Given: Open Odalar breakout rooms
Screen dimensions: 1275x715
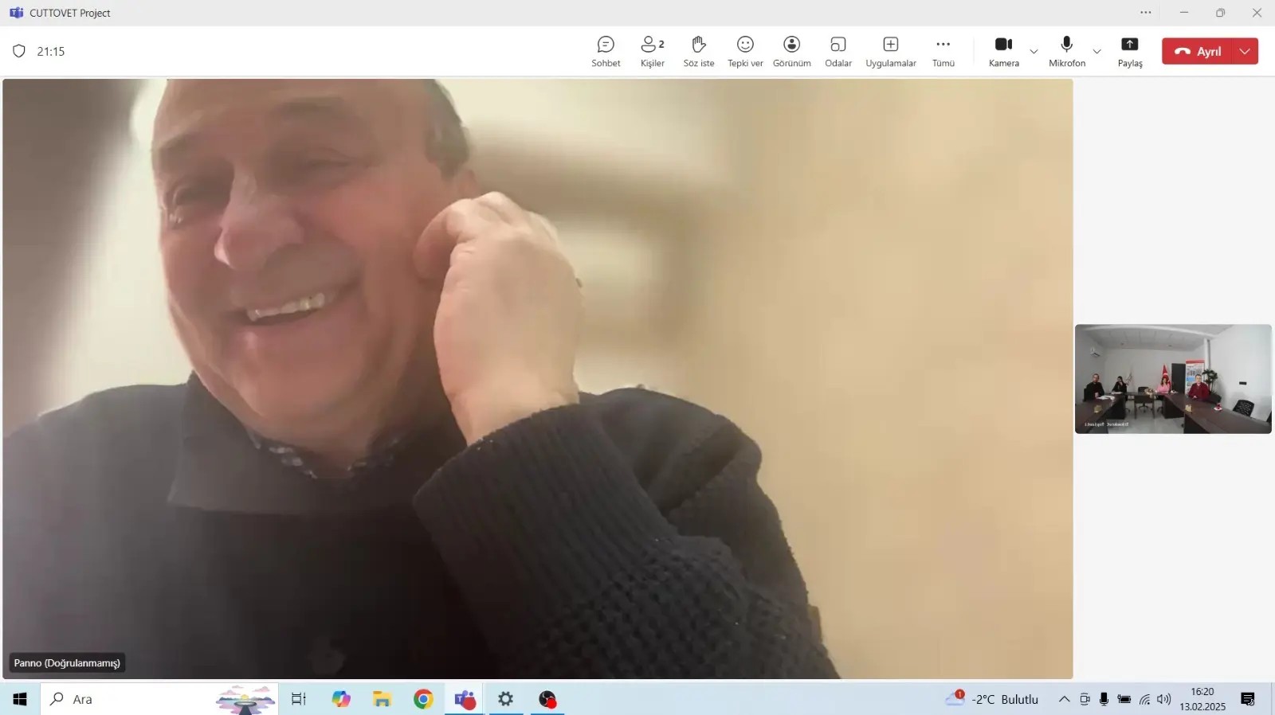Looking at the screenshot, I should [838, 51].
